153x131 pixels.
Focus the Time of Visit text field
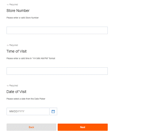click(57, 71)
